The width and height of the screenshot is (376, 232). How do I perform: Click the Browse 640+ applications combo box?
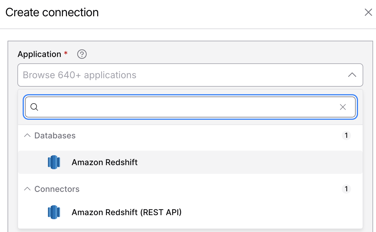pyautogui.click(x=190, y=75)
